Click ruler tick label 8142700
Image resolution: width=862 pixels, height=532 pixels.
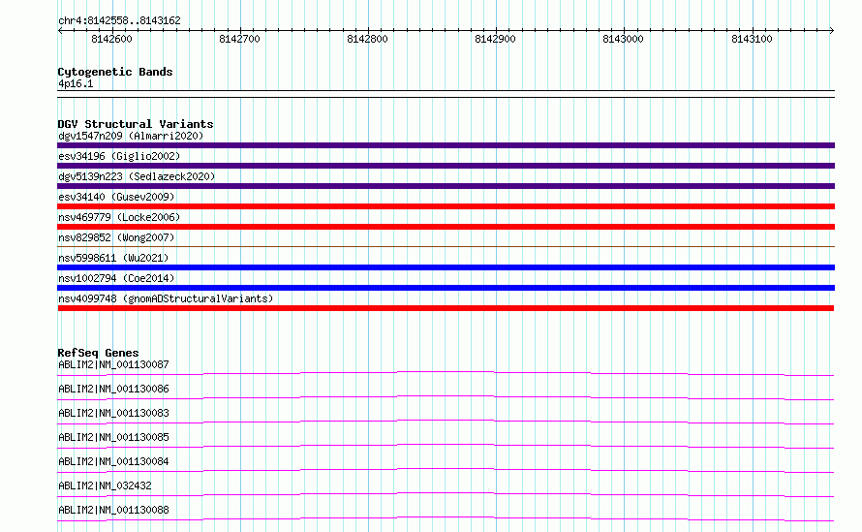239,39
